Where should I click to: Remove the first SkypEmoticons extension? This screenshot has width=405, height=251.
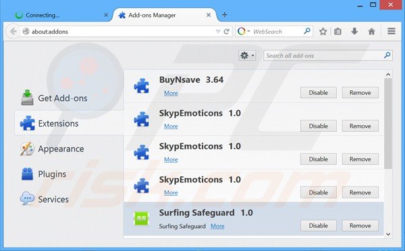click(x=360, y=126)
